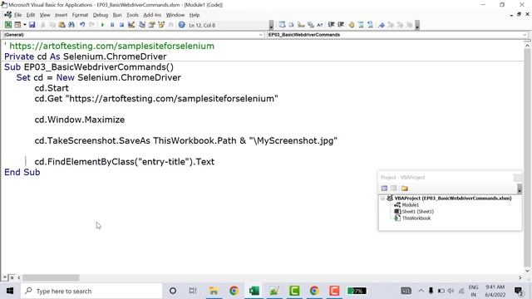The image size is (532, 299).
Task: Click the Outdent toolbar icon
Action: tap(341, 25)
